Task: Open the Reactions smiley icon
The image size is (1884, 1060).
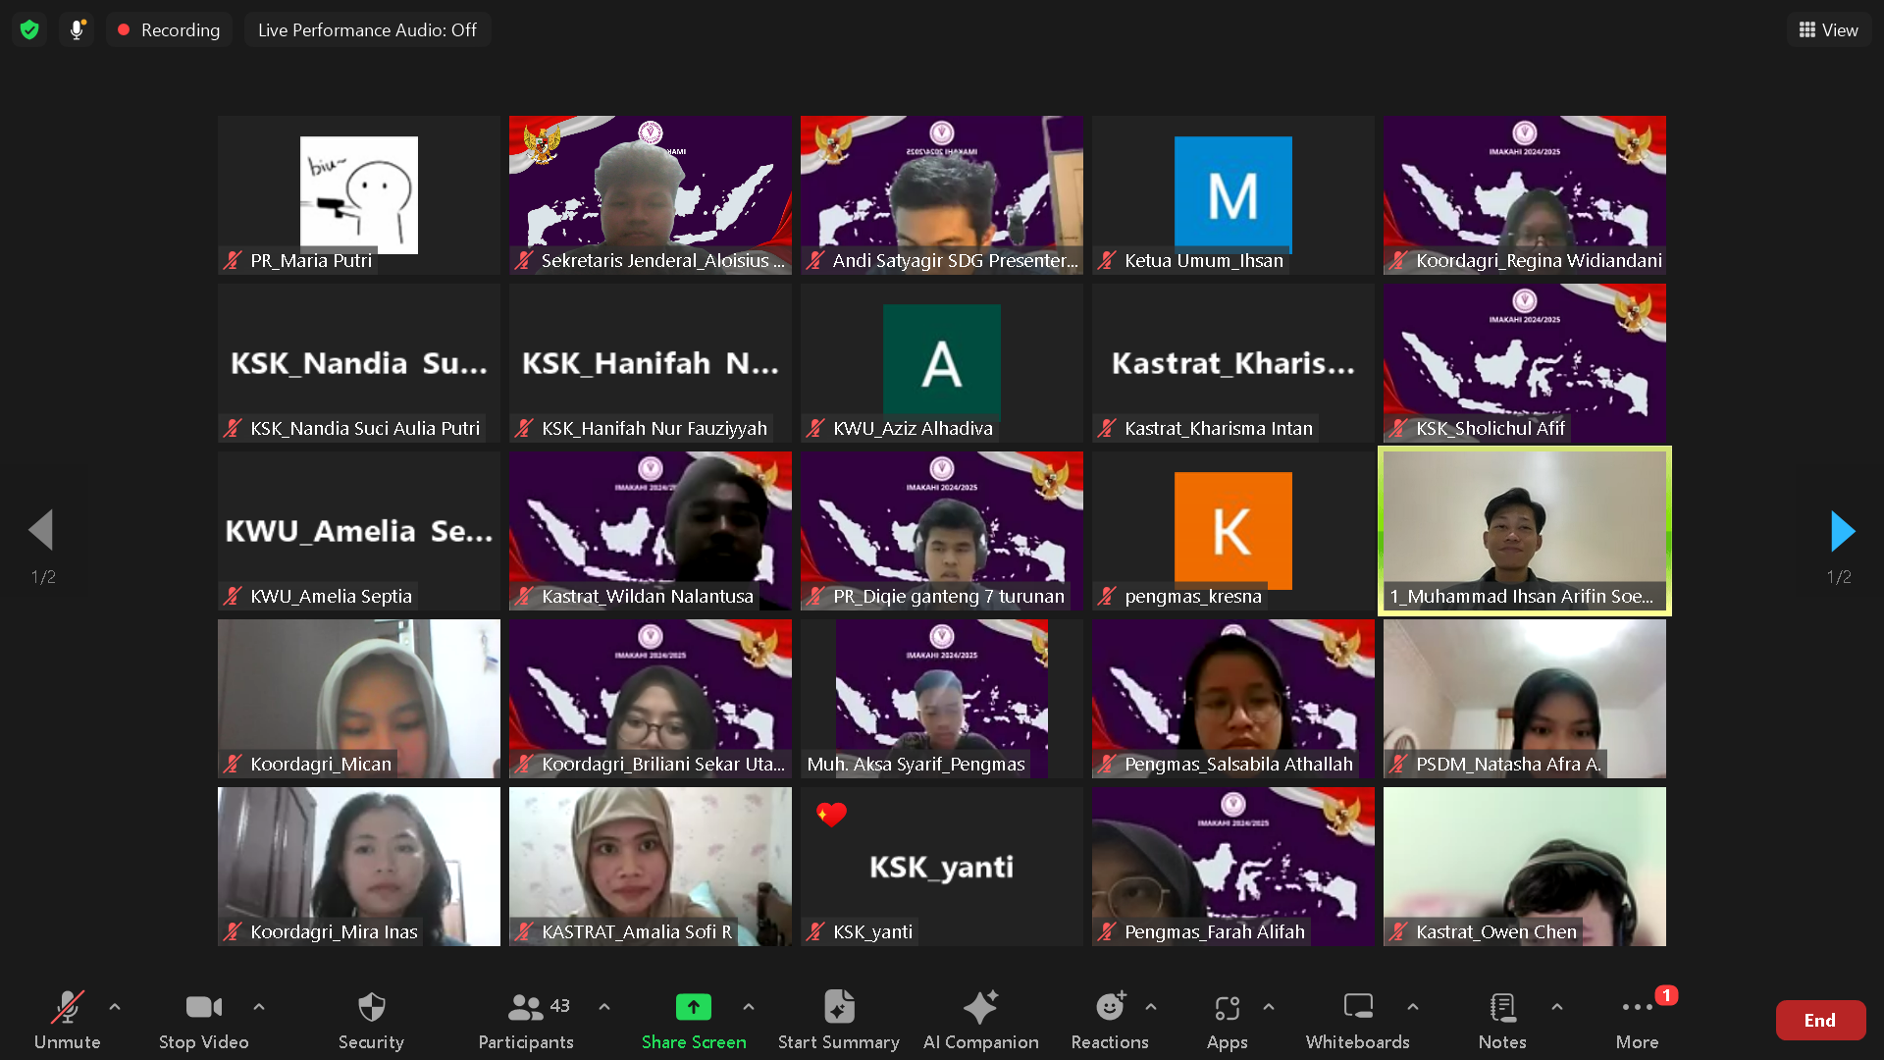Action: [x=1109, y=1008]
